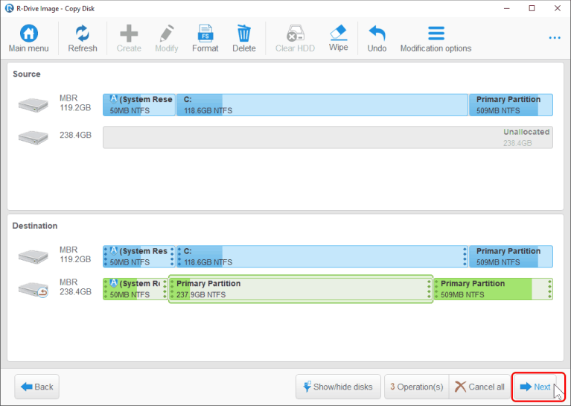
Task: Minimize the Copy Disk window
Action: tap(506, 8)
